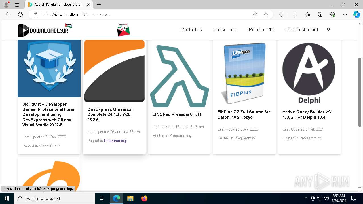Click Programming category under Active Query Builder

click(310, 138)
